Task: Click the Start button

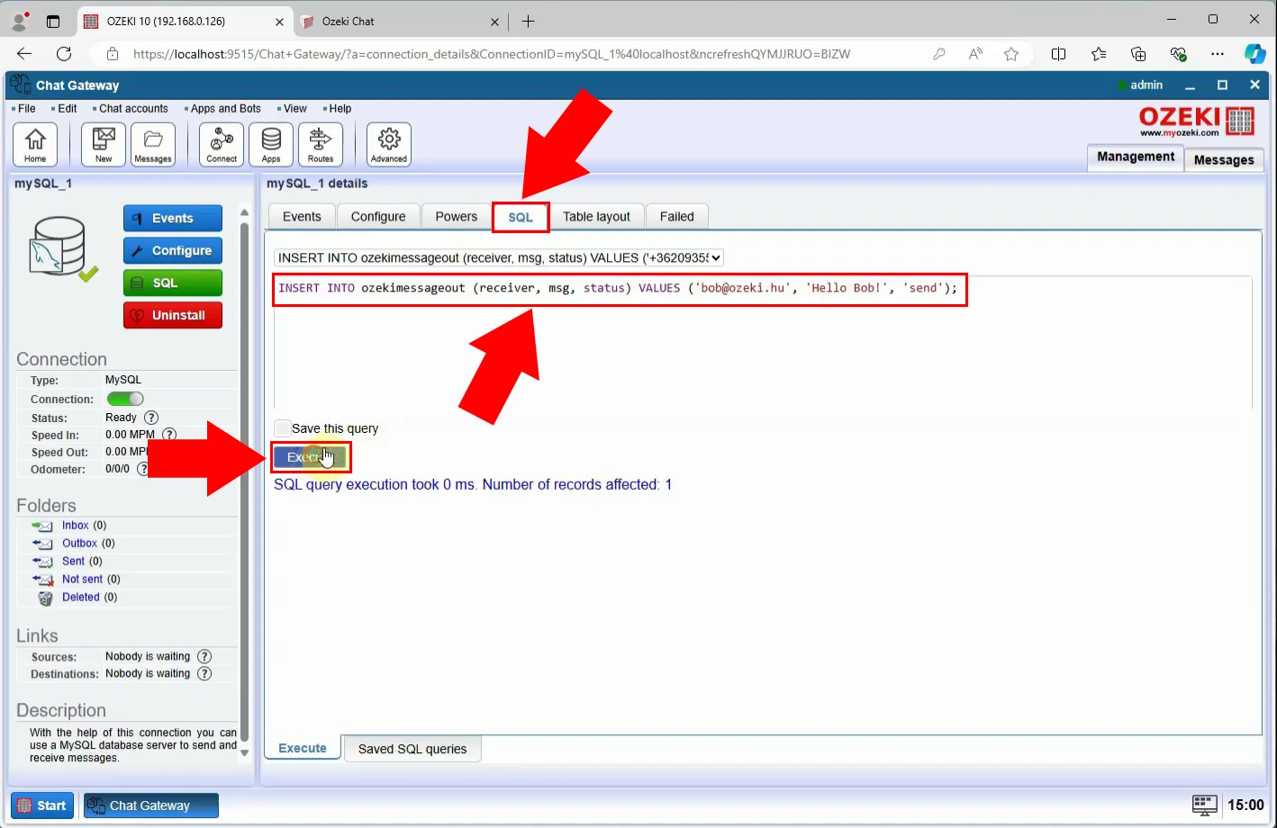Action: point(42,805)
